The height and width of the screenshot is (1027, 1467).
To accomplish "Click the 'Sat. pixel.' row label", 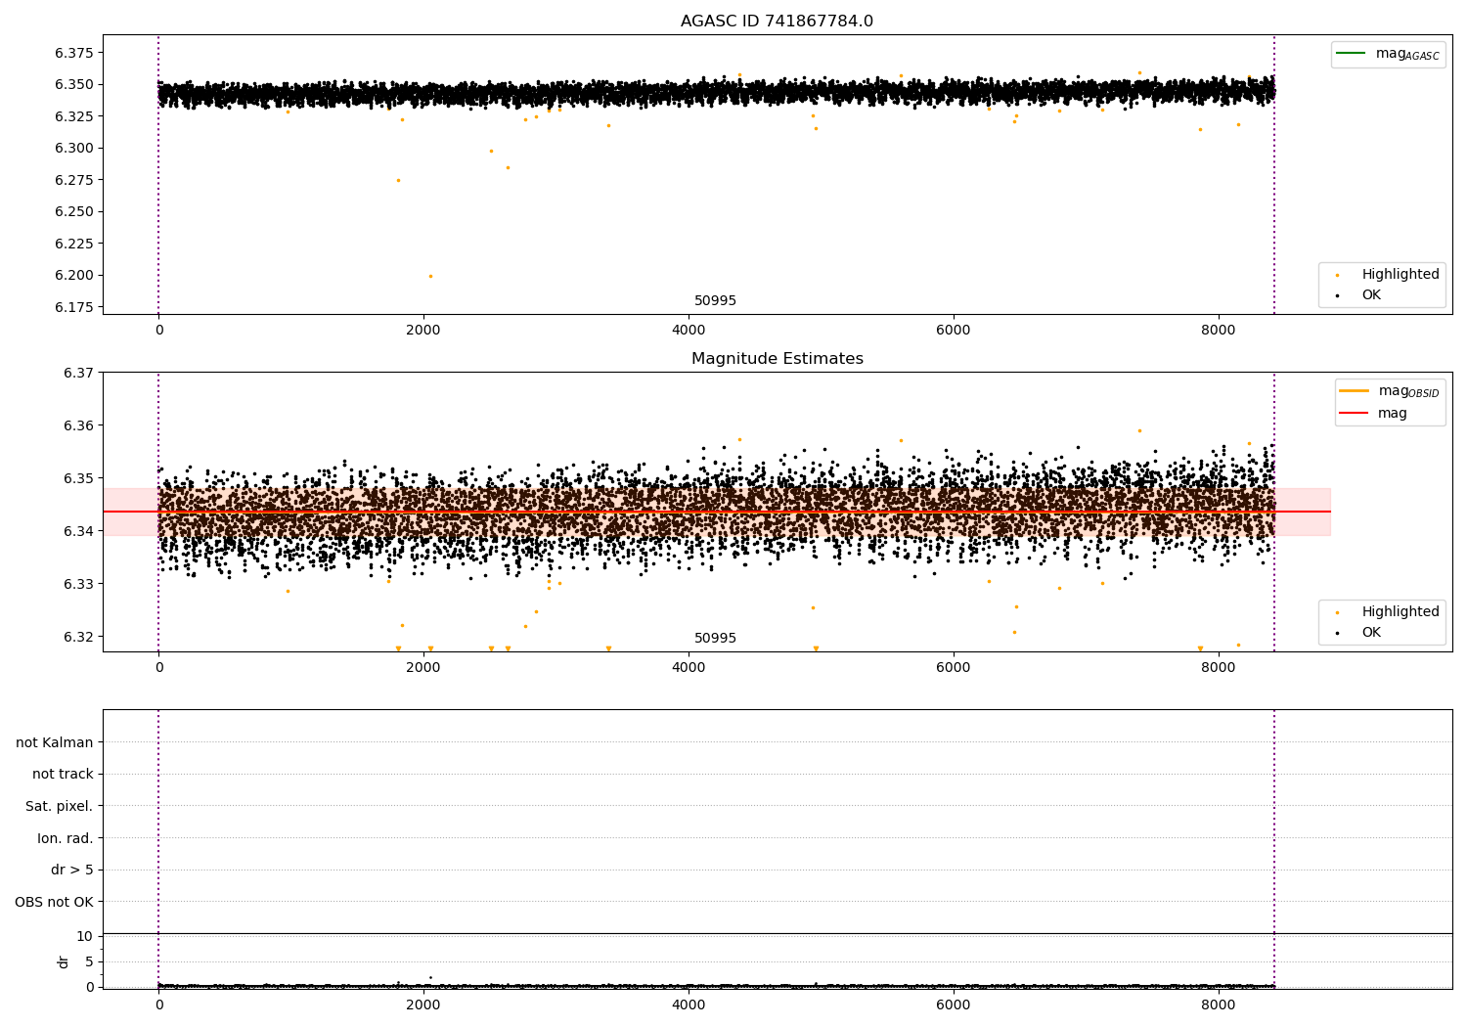I will point(60,806).
